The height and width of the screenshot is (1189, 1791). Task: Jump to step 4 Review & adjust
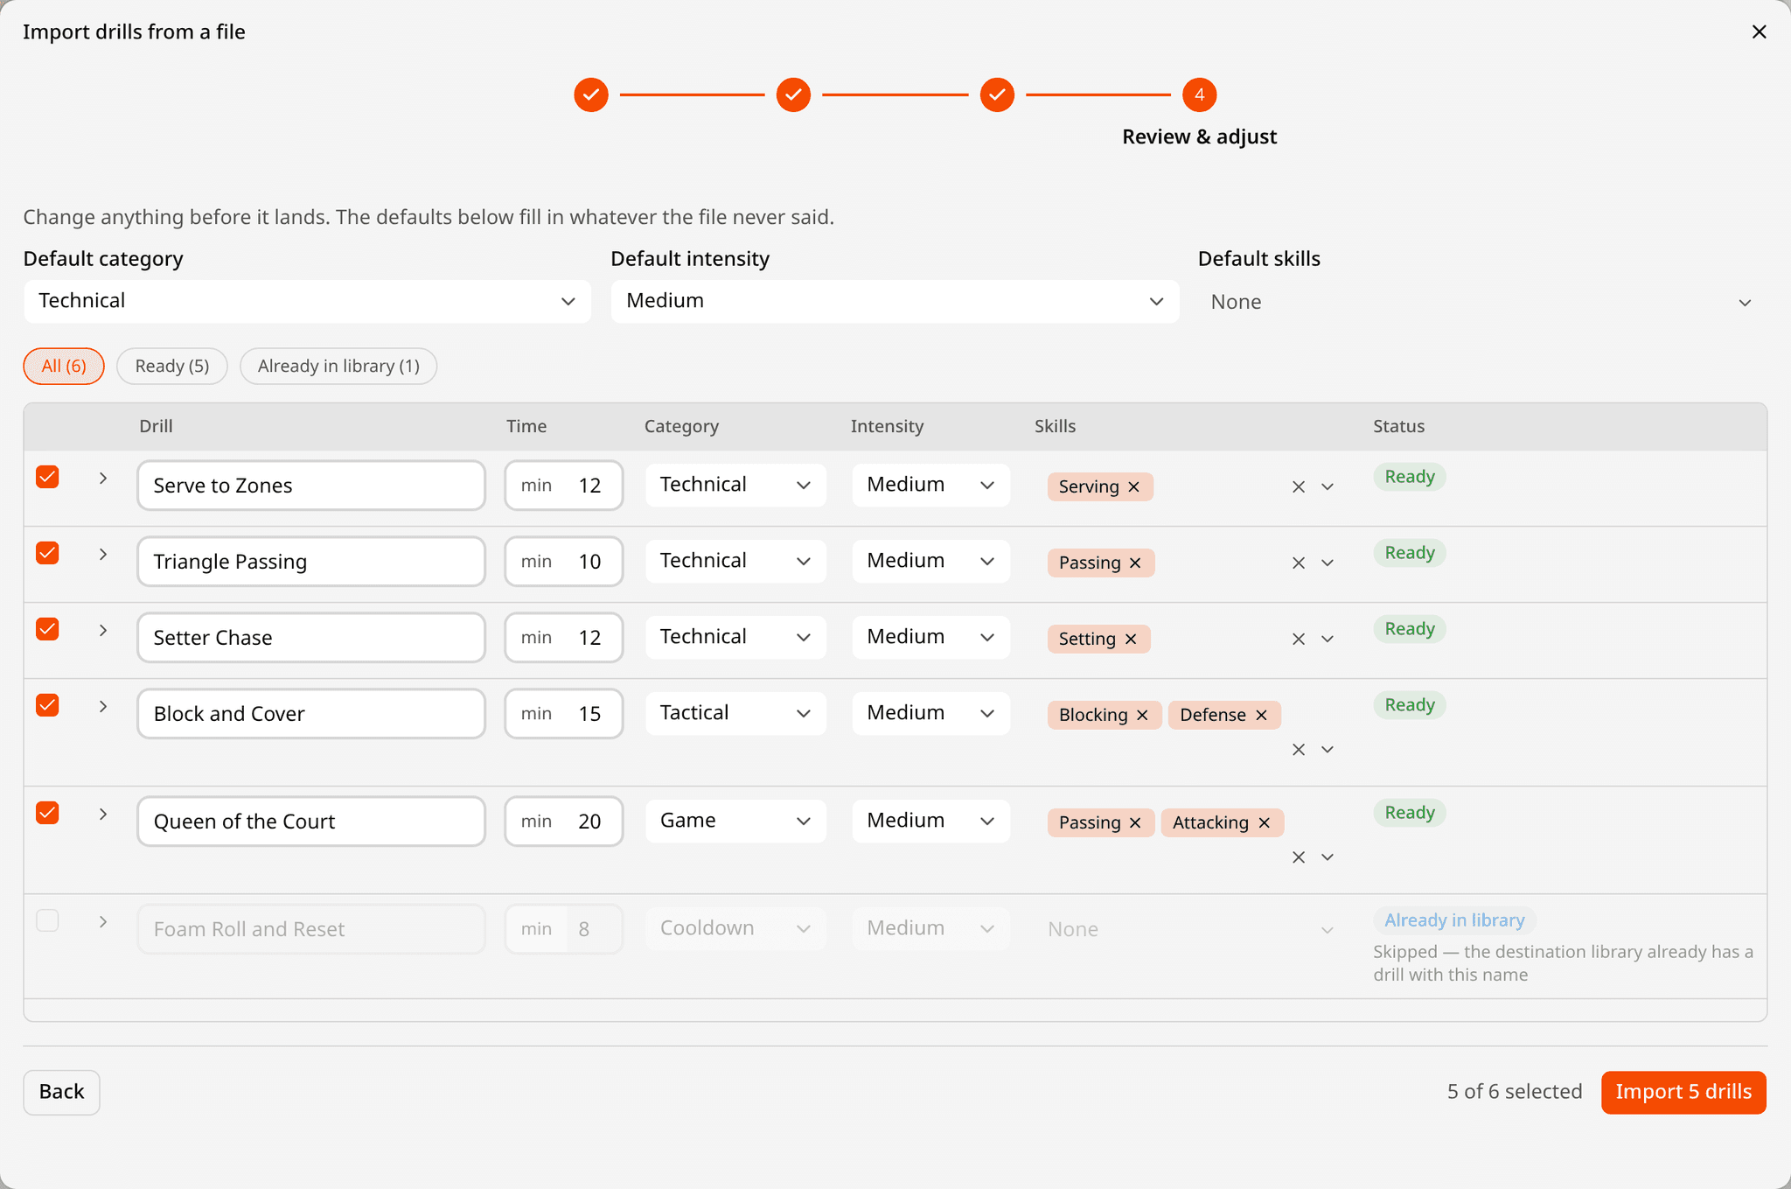coord(1200,94)
